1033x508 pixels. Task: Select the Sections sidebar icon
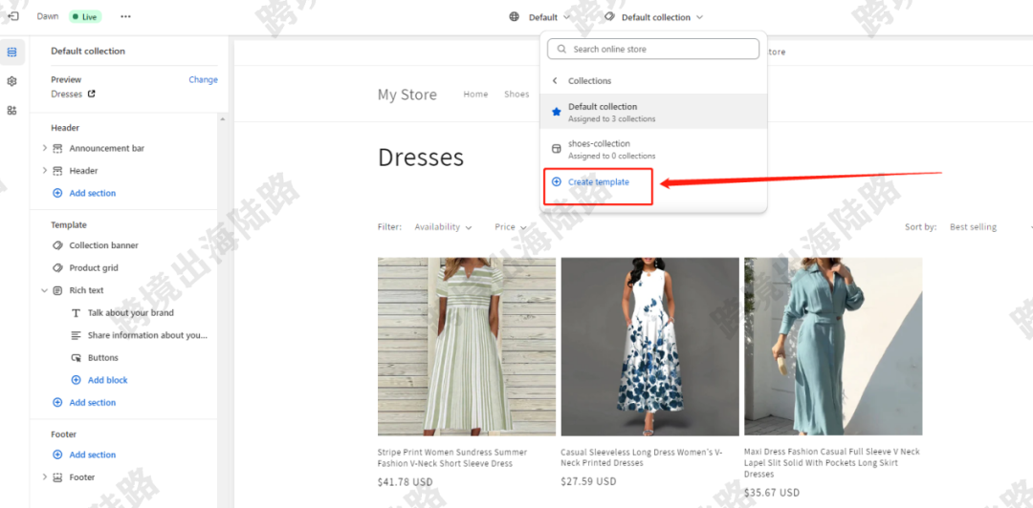(11, 52)
